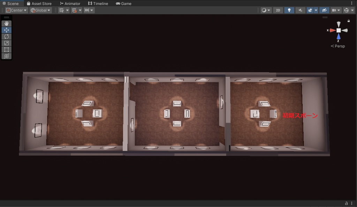Toggle orientation gizmo rotation lock
The image size is (357, 207).
coord(349,21)
